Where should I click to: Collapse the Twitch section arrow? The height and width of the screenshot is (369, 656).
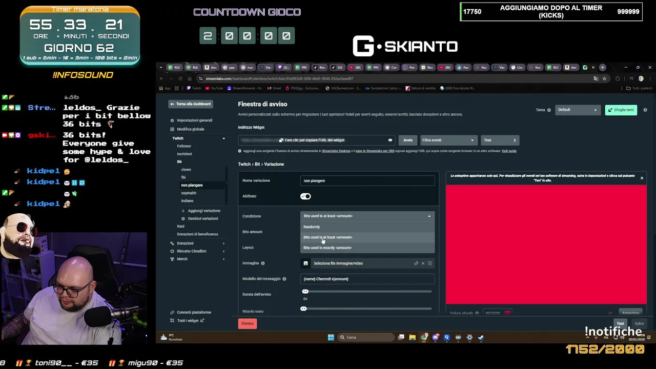coord(223,138)
